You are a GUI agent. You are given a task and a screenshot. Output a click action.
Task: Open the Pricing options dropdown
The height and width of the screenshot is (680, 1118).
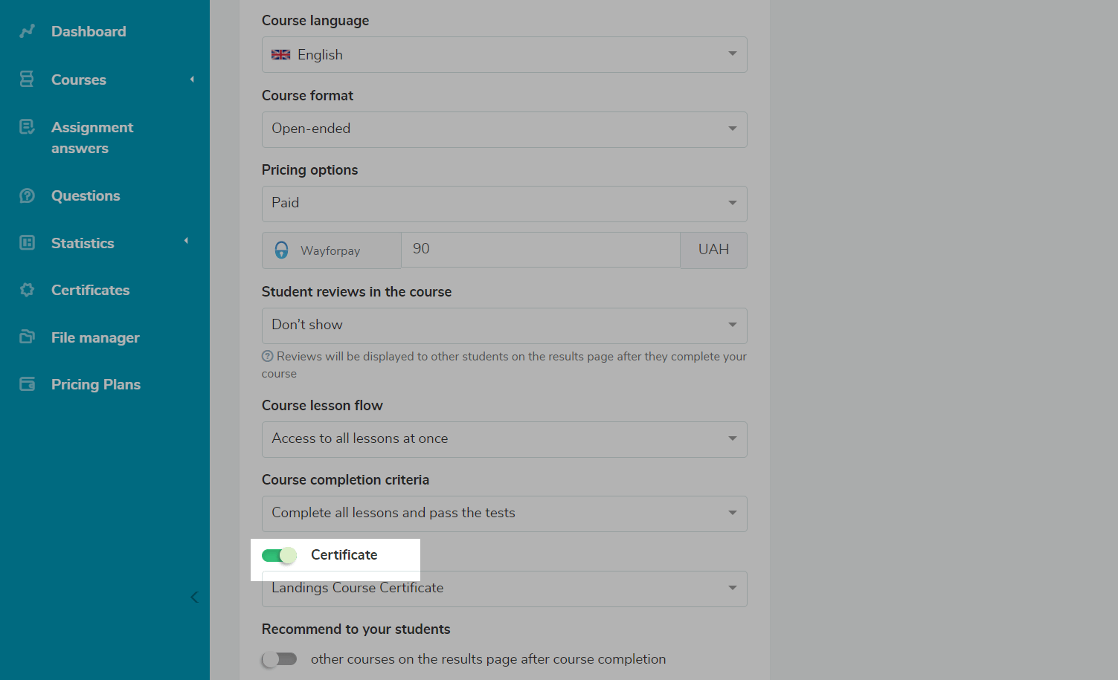point(504,204)
